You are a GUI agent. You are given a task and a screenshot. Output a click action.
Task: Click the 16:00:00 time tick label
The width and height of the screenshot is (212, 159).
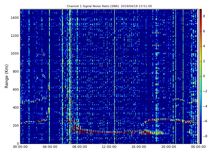pyautogui.click(x=139, y=147)
